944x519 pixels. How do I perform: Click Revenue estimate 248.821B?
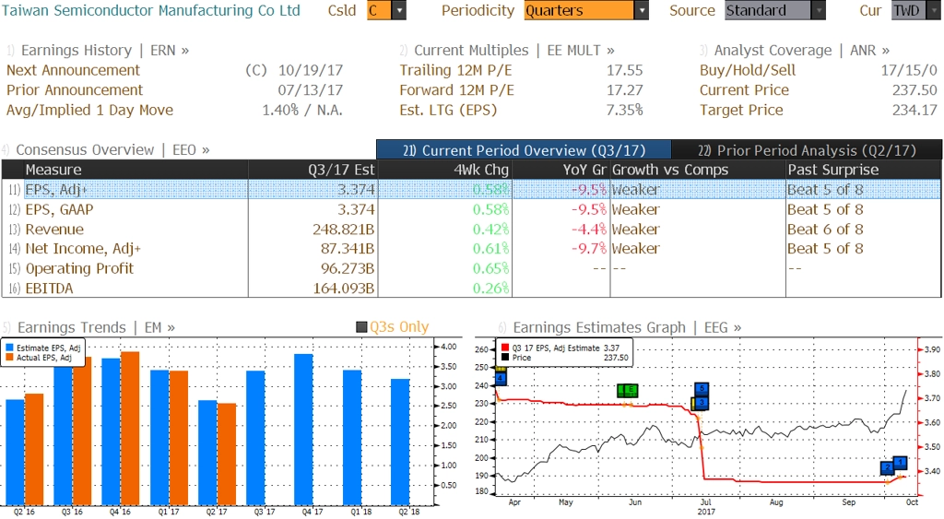point(343,230)
